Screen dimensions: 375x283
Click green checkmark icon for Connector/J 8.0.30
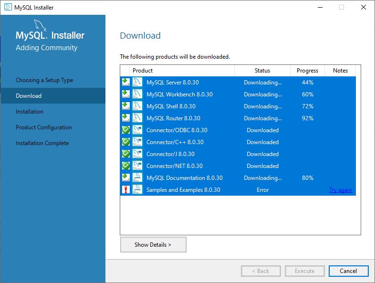(126, 154)
